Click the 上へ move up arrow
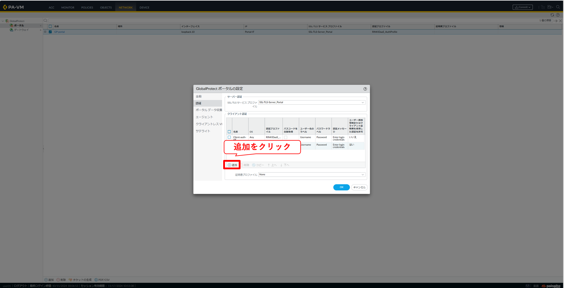Viewport: 564px width, 288px height. point(272,165)
